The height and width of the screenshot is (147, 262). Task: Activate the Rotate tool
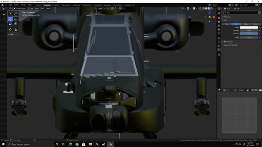pos(16,19)
